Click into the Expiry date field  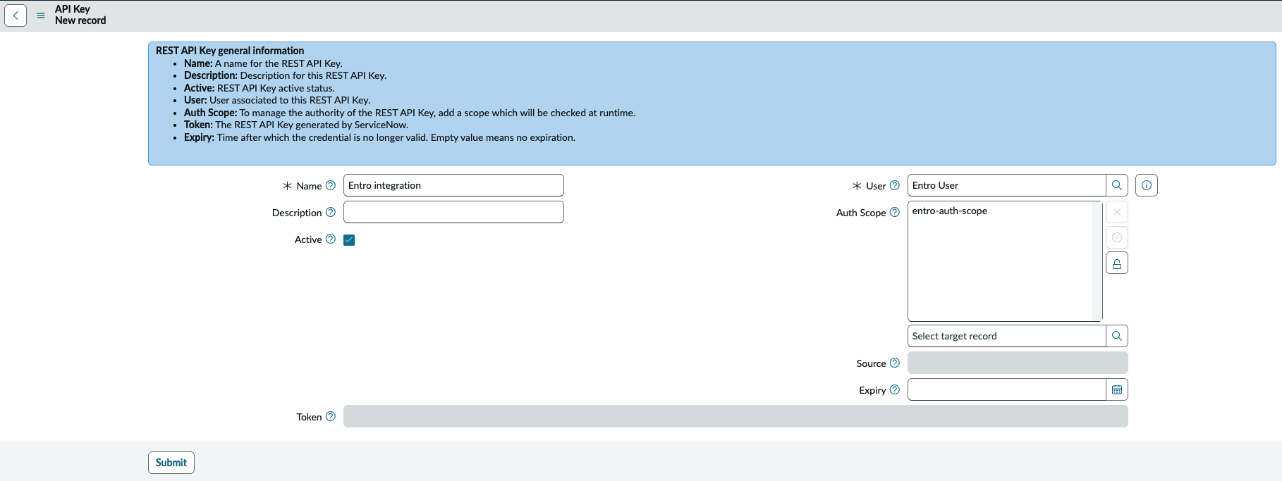tap(1006, 389)
